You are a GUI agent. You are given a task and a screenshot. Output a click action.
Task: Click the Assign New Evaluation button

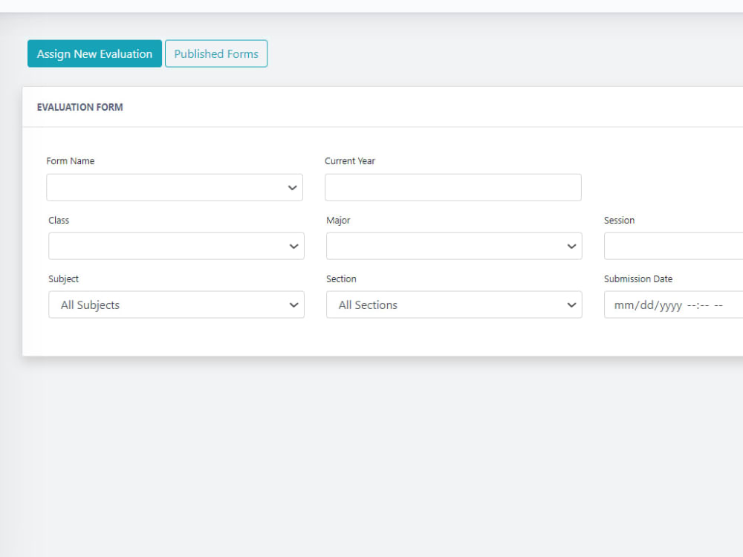(x=94, y=53)
